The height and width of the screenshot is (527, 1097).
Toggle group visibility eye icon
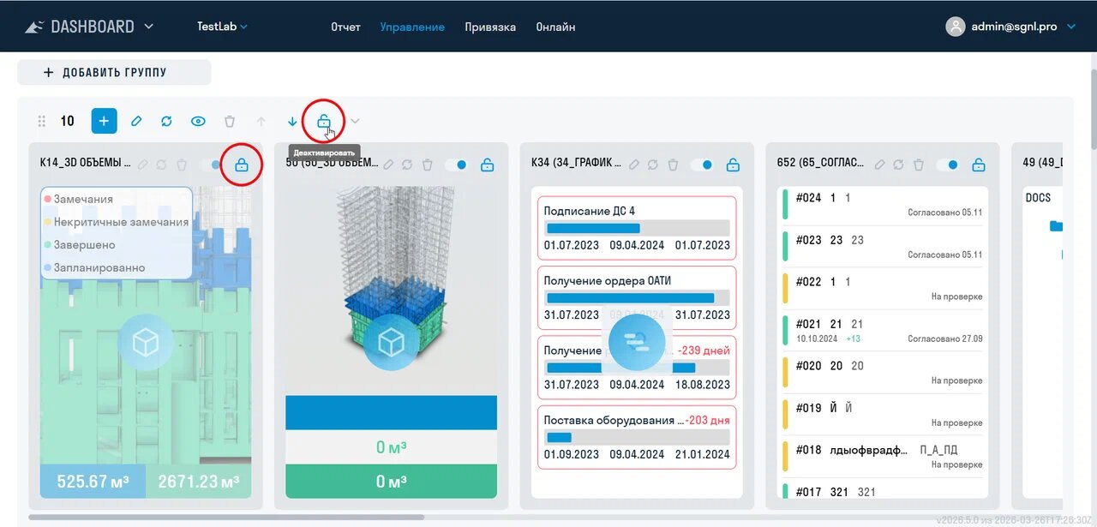[x=198, y=122]
